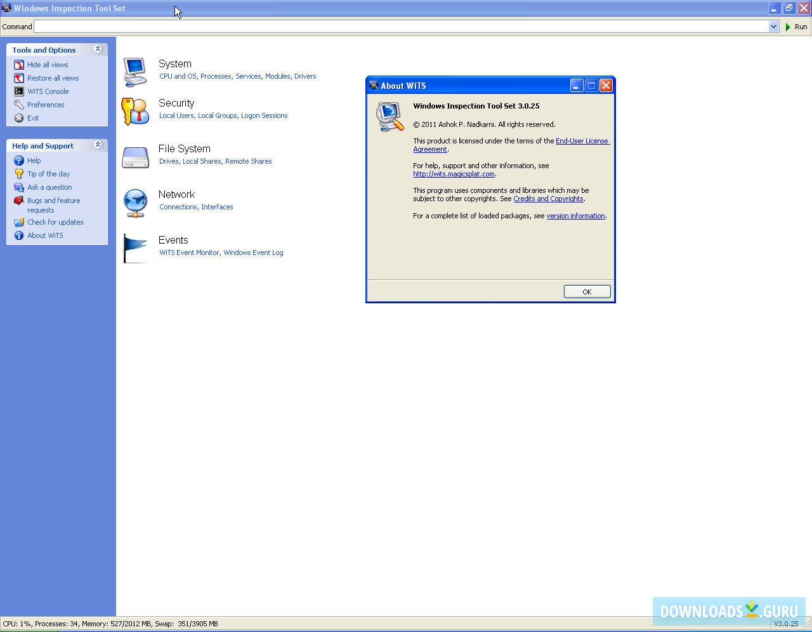Viewport: 812px width, 632px height.
Task: Open the Interfaces view
Action: 217,207
